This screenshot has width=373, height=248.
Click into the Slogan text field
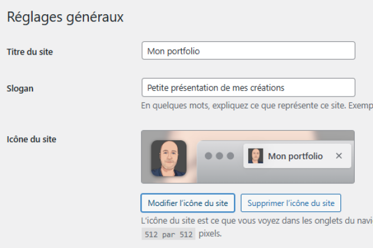click(x=248, y=88)
